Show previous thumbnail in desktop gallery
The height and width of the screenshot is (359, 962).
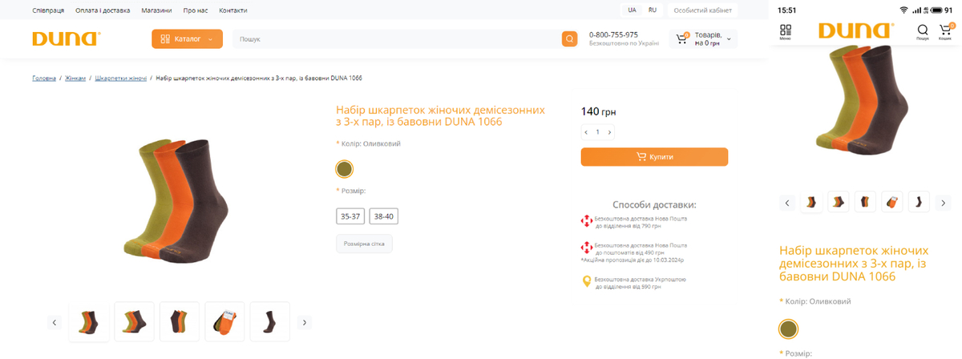(x=55, y=322)
